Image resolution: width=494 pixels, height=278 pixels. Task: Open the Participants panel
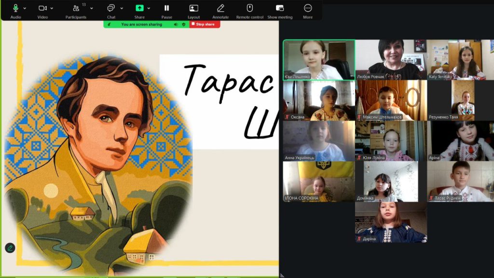76,8
